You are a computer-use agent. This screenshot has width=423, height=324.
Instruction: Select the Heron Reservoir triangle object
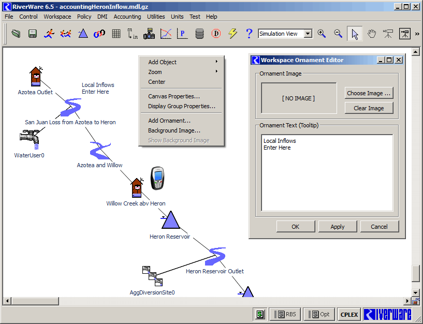[x=170, y=220]
